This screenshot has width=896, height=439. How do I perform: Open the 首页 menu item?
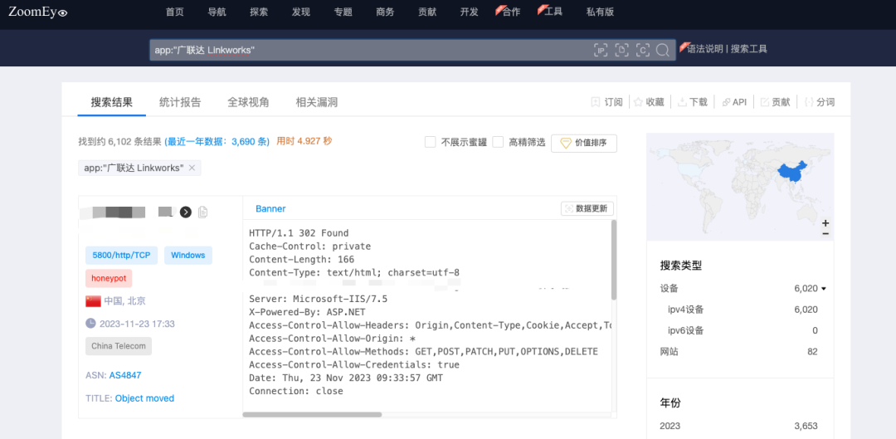coord(174,12)
